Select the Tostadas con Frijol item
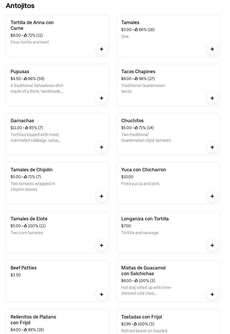230x334 pixels. 142,317
